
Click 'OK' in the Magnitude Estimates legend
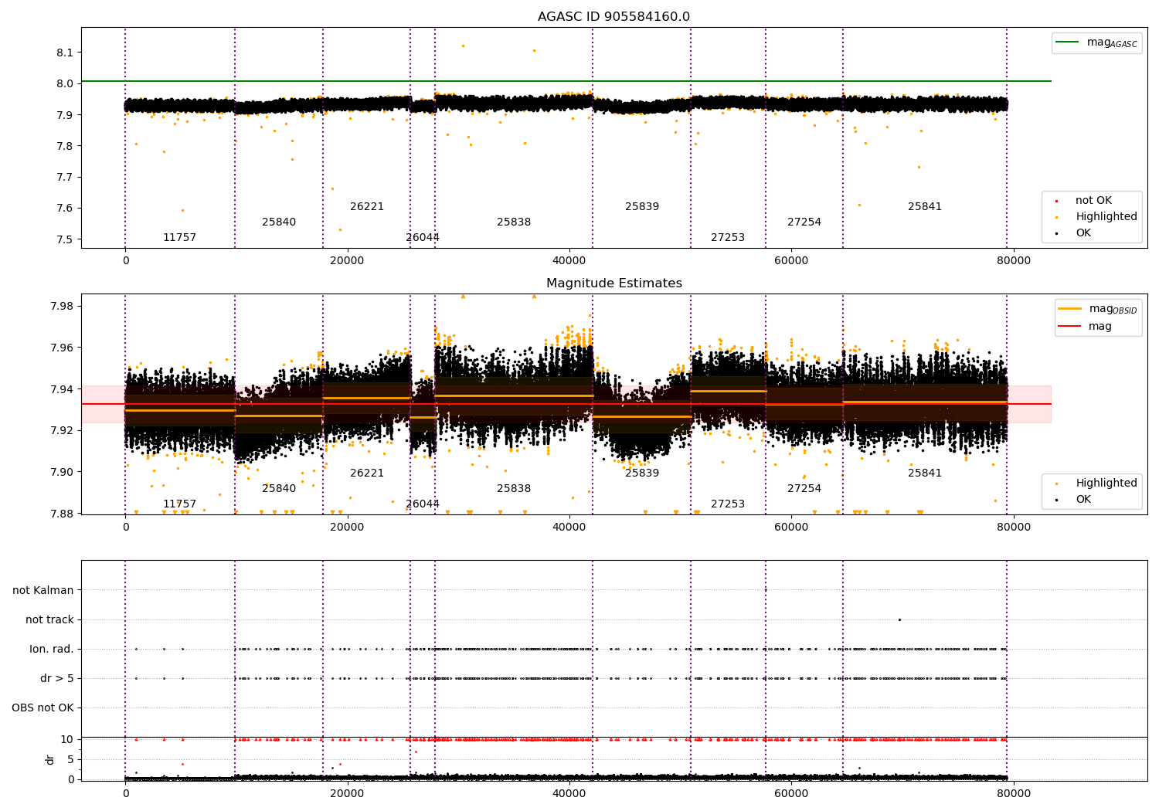click(x=1083, y=499)
